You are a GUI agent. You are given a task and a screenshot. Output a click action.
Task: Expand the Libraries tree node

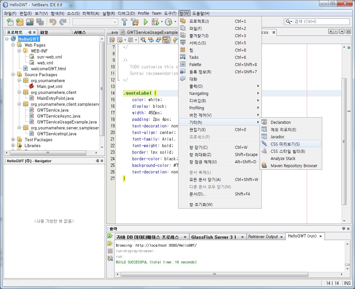[x=13, y=145]
